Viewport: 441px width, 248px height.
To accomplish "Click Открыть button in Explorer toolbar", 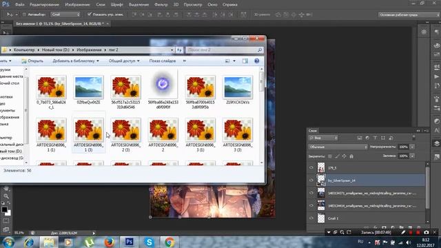I will [32, 61].
